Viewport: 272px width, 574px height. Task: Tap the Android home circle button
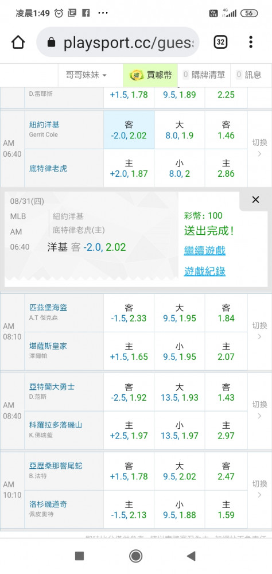(136, 556)
